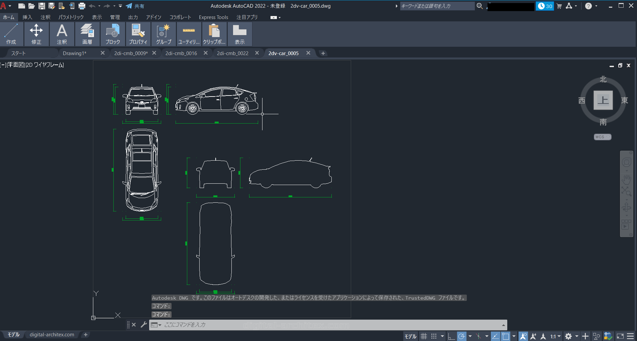Open ShowMotion on navigation bar
Viewport: 637px width, 341px height.
click(626, 224)
